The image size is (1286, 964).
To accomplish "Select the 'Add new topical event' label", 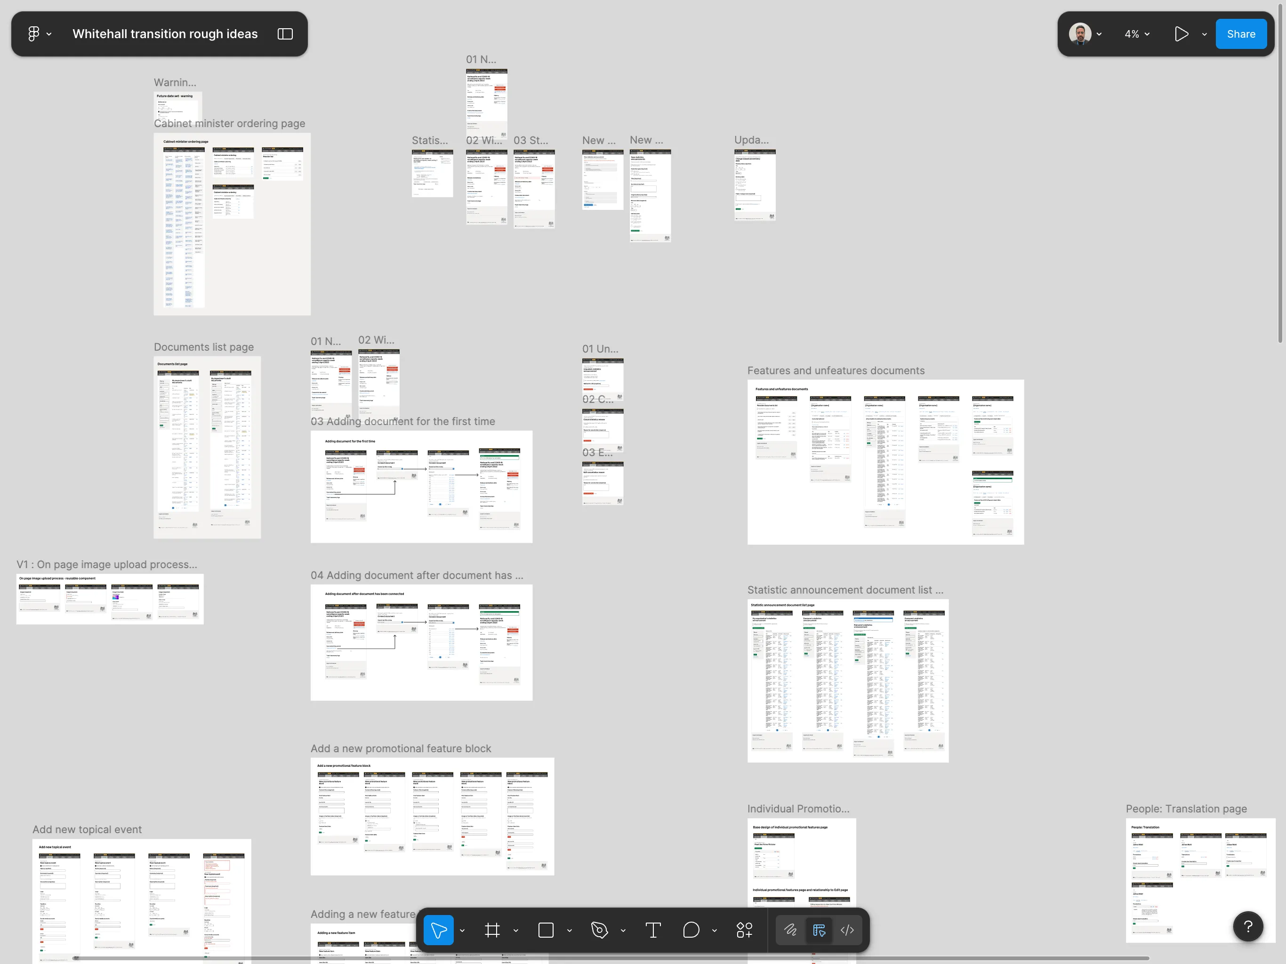I will (87, 829).
